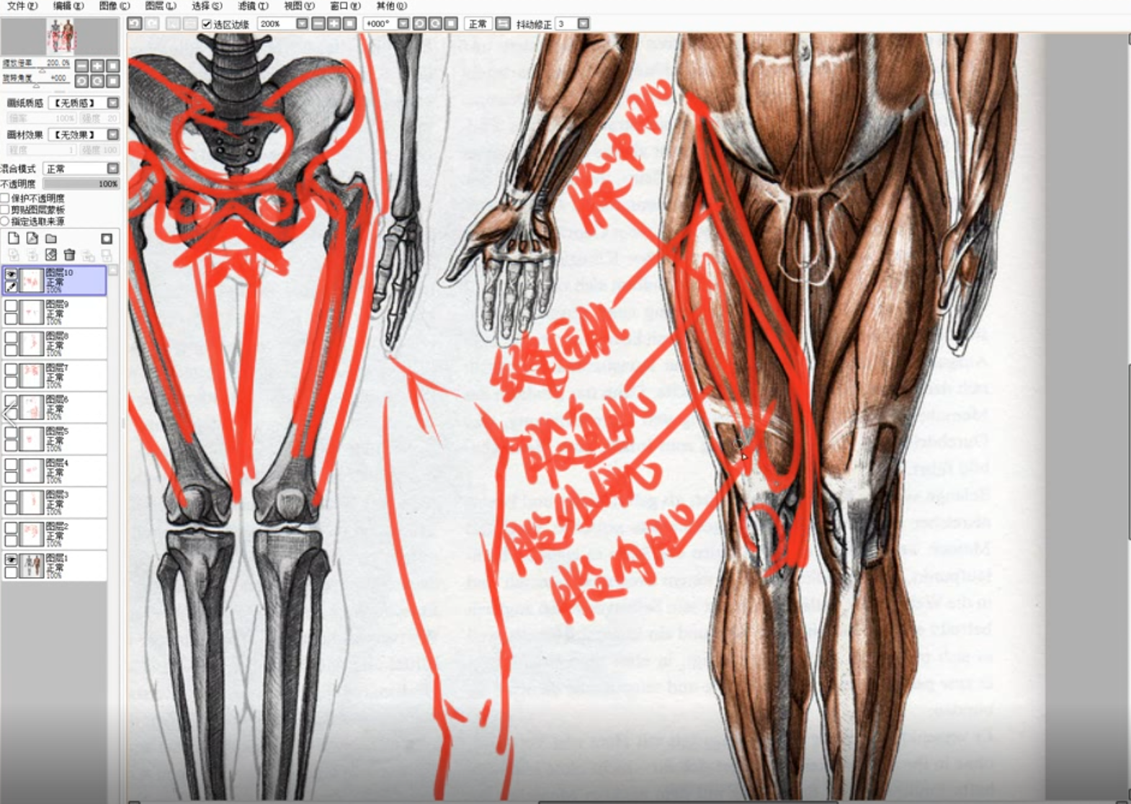Create a new linework layer
The width and height of the screenshot is (1131, 804).
point(32,238)
